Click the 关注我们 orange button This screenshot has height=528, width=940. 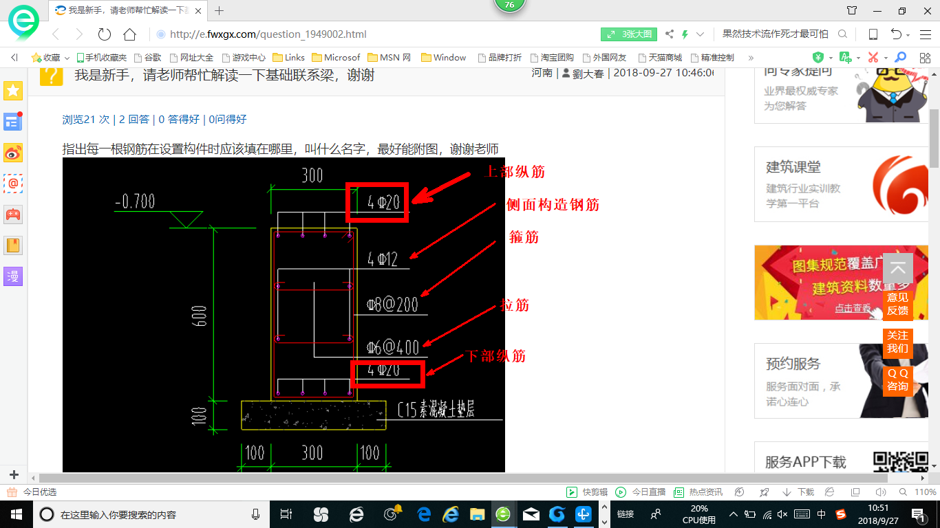point(897,342)
